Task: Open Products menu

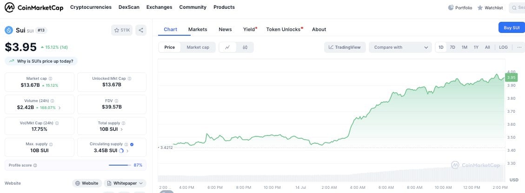Action: pos(224,7)
